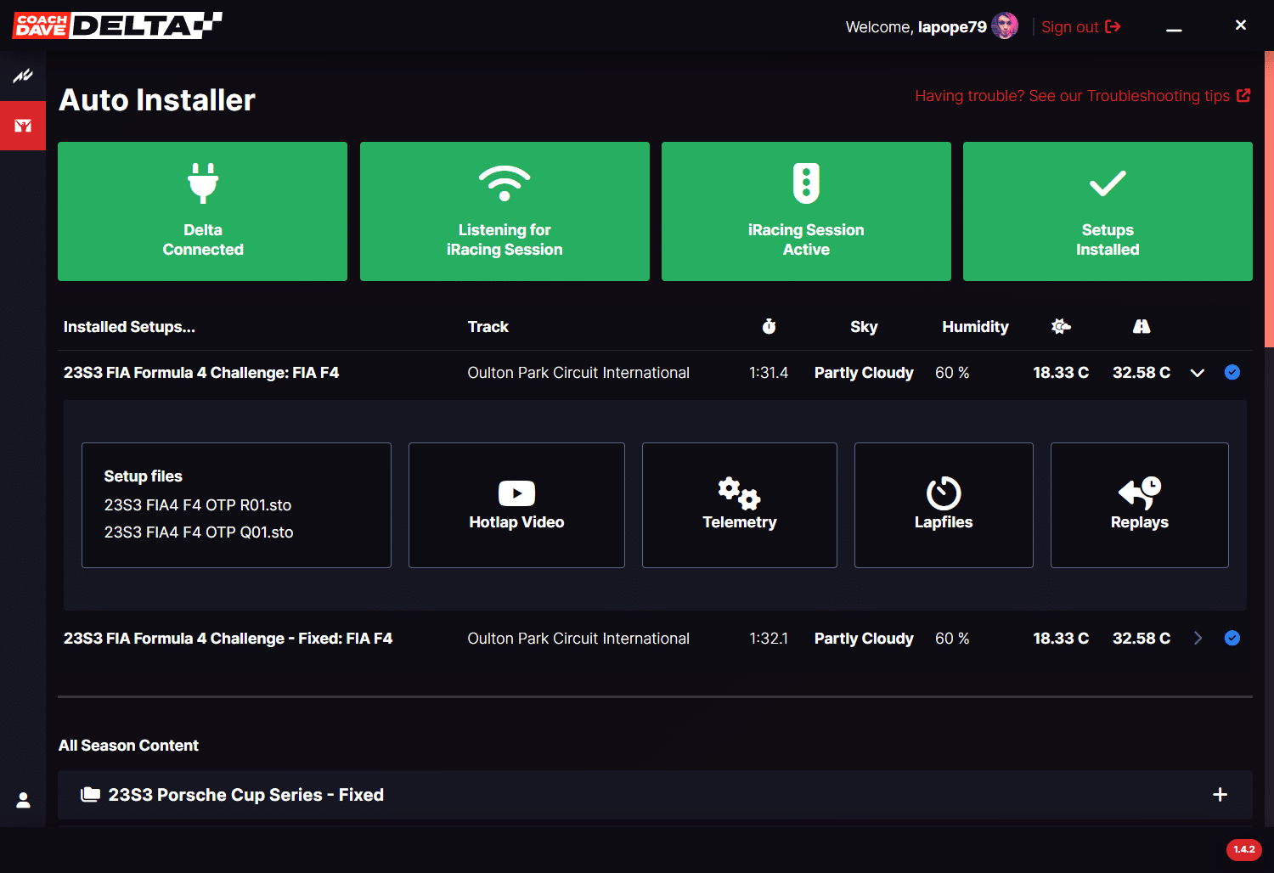This screenshot has height=873, width=1274.
Task: Click the plug icon on Delta Connected
Action: point(203,183)
